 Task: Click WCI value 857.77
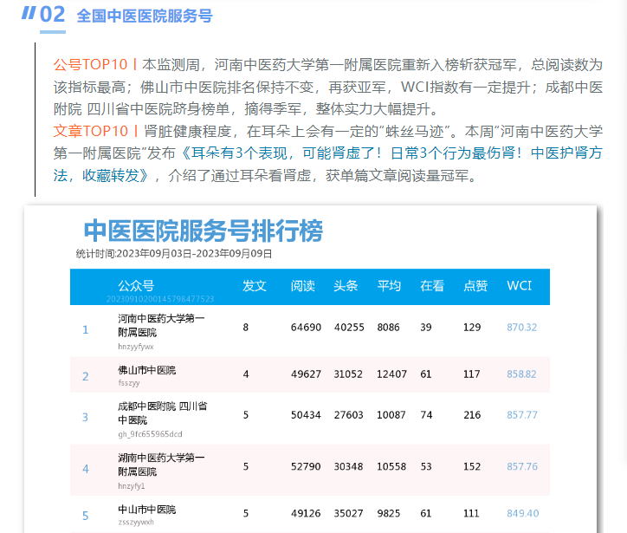pos(522,415)
